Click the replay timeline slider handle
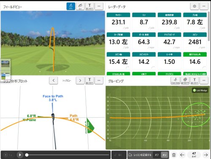 [27, 155]
